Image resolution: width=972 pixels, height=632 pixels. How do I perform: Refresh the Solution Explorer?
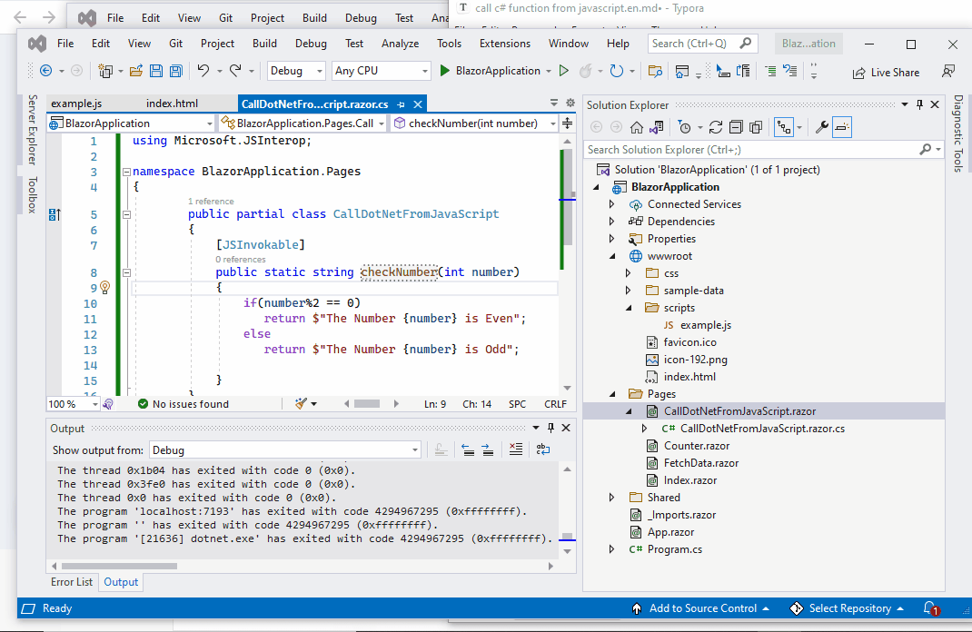(x=717, y=127)
